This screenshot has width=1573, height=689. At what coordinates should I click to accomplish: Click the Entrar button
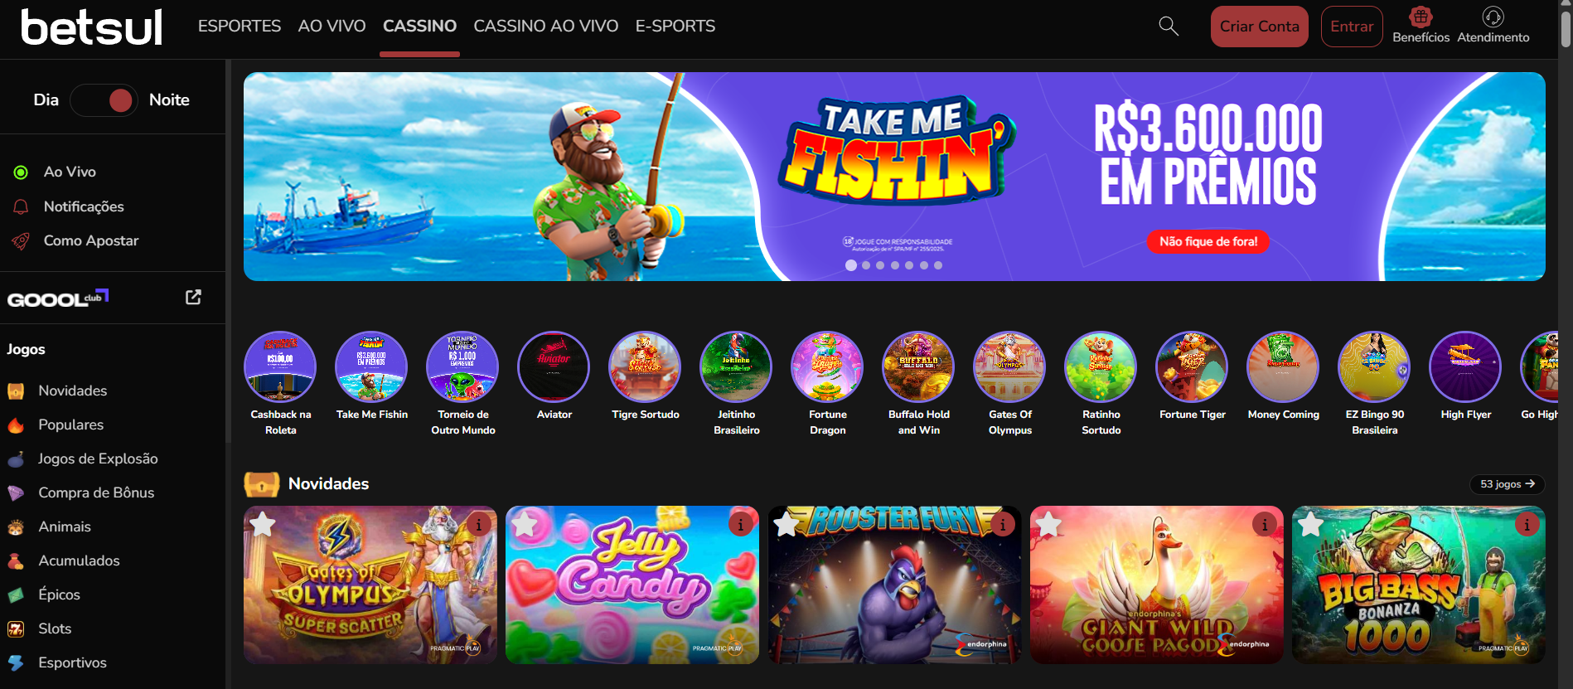click(x=1352, y=27)
